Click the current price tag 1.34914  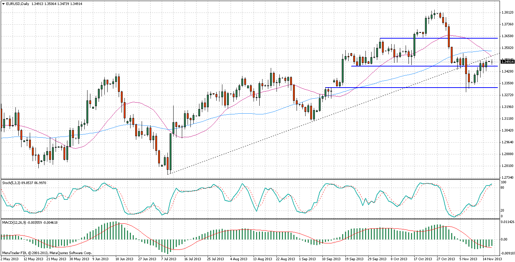coord(507,62)
